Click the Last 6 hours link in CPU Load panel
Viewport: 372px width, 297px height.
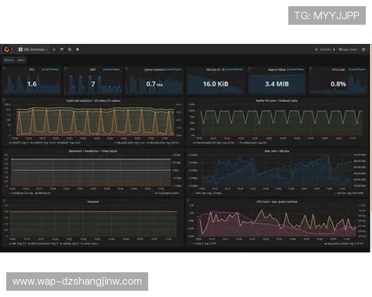pyautogui.click(x=356, y=69)
